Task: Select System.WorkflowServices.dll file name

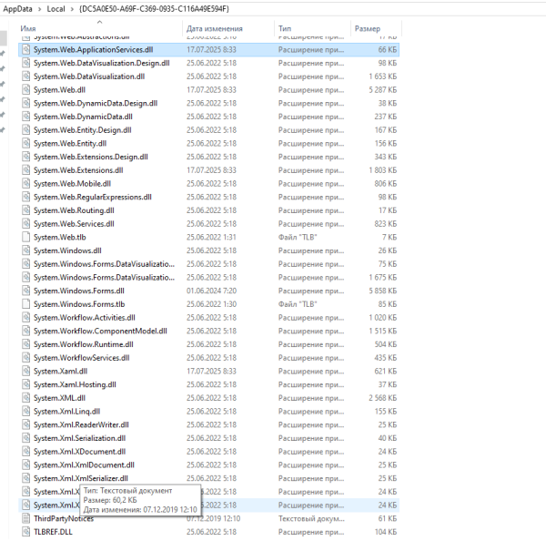Action: click(82, 358)
